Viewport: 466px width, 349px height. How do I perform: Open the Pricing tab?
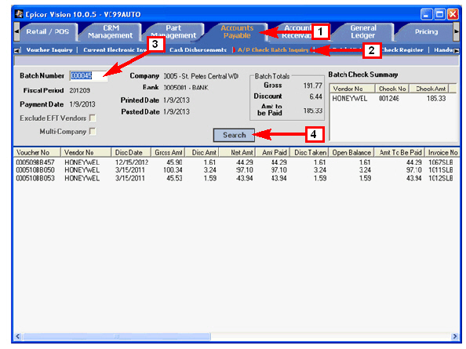point(426,32)
